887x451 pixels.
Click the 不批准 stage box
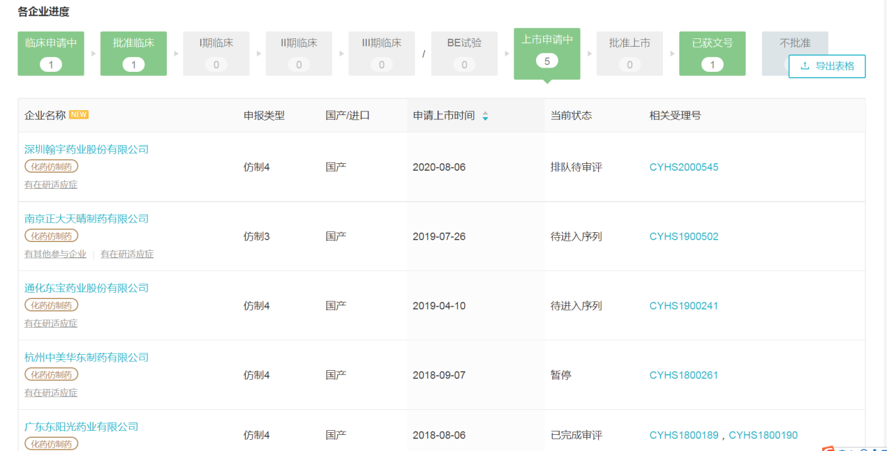point(795,43)
